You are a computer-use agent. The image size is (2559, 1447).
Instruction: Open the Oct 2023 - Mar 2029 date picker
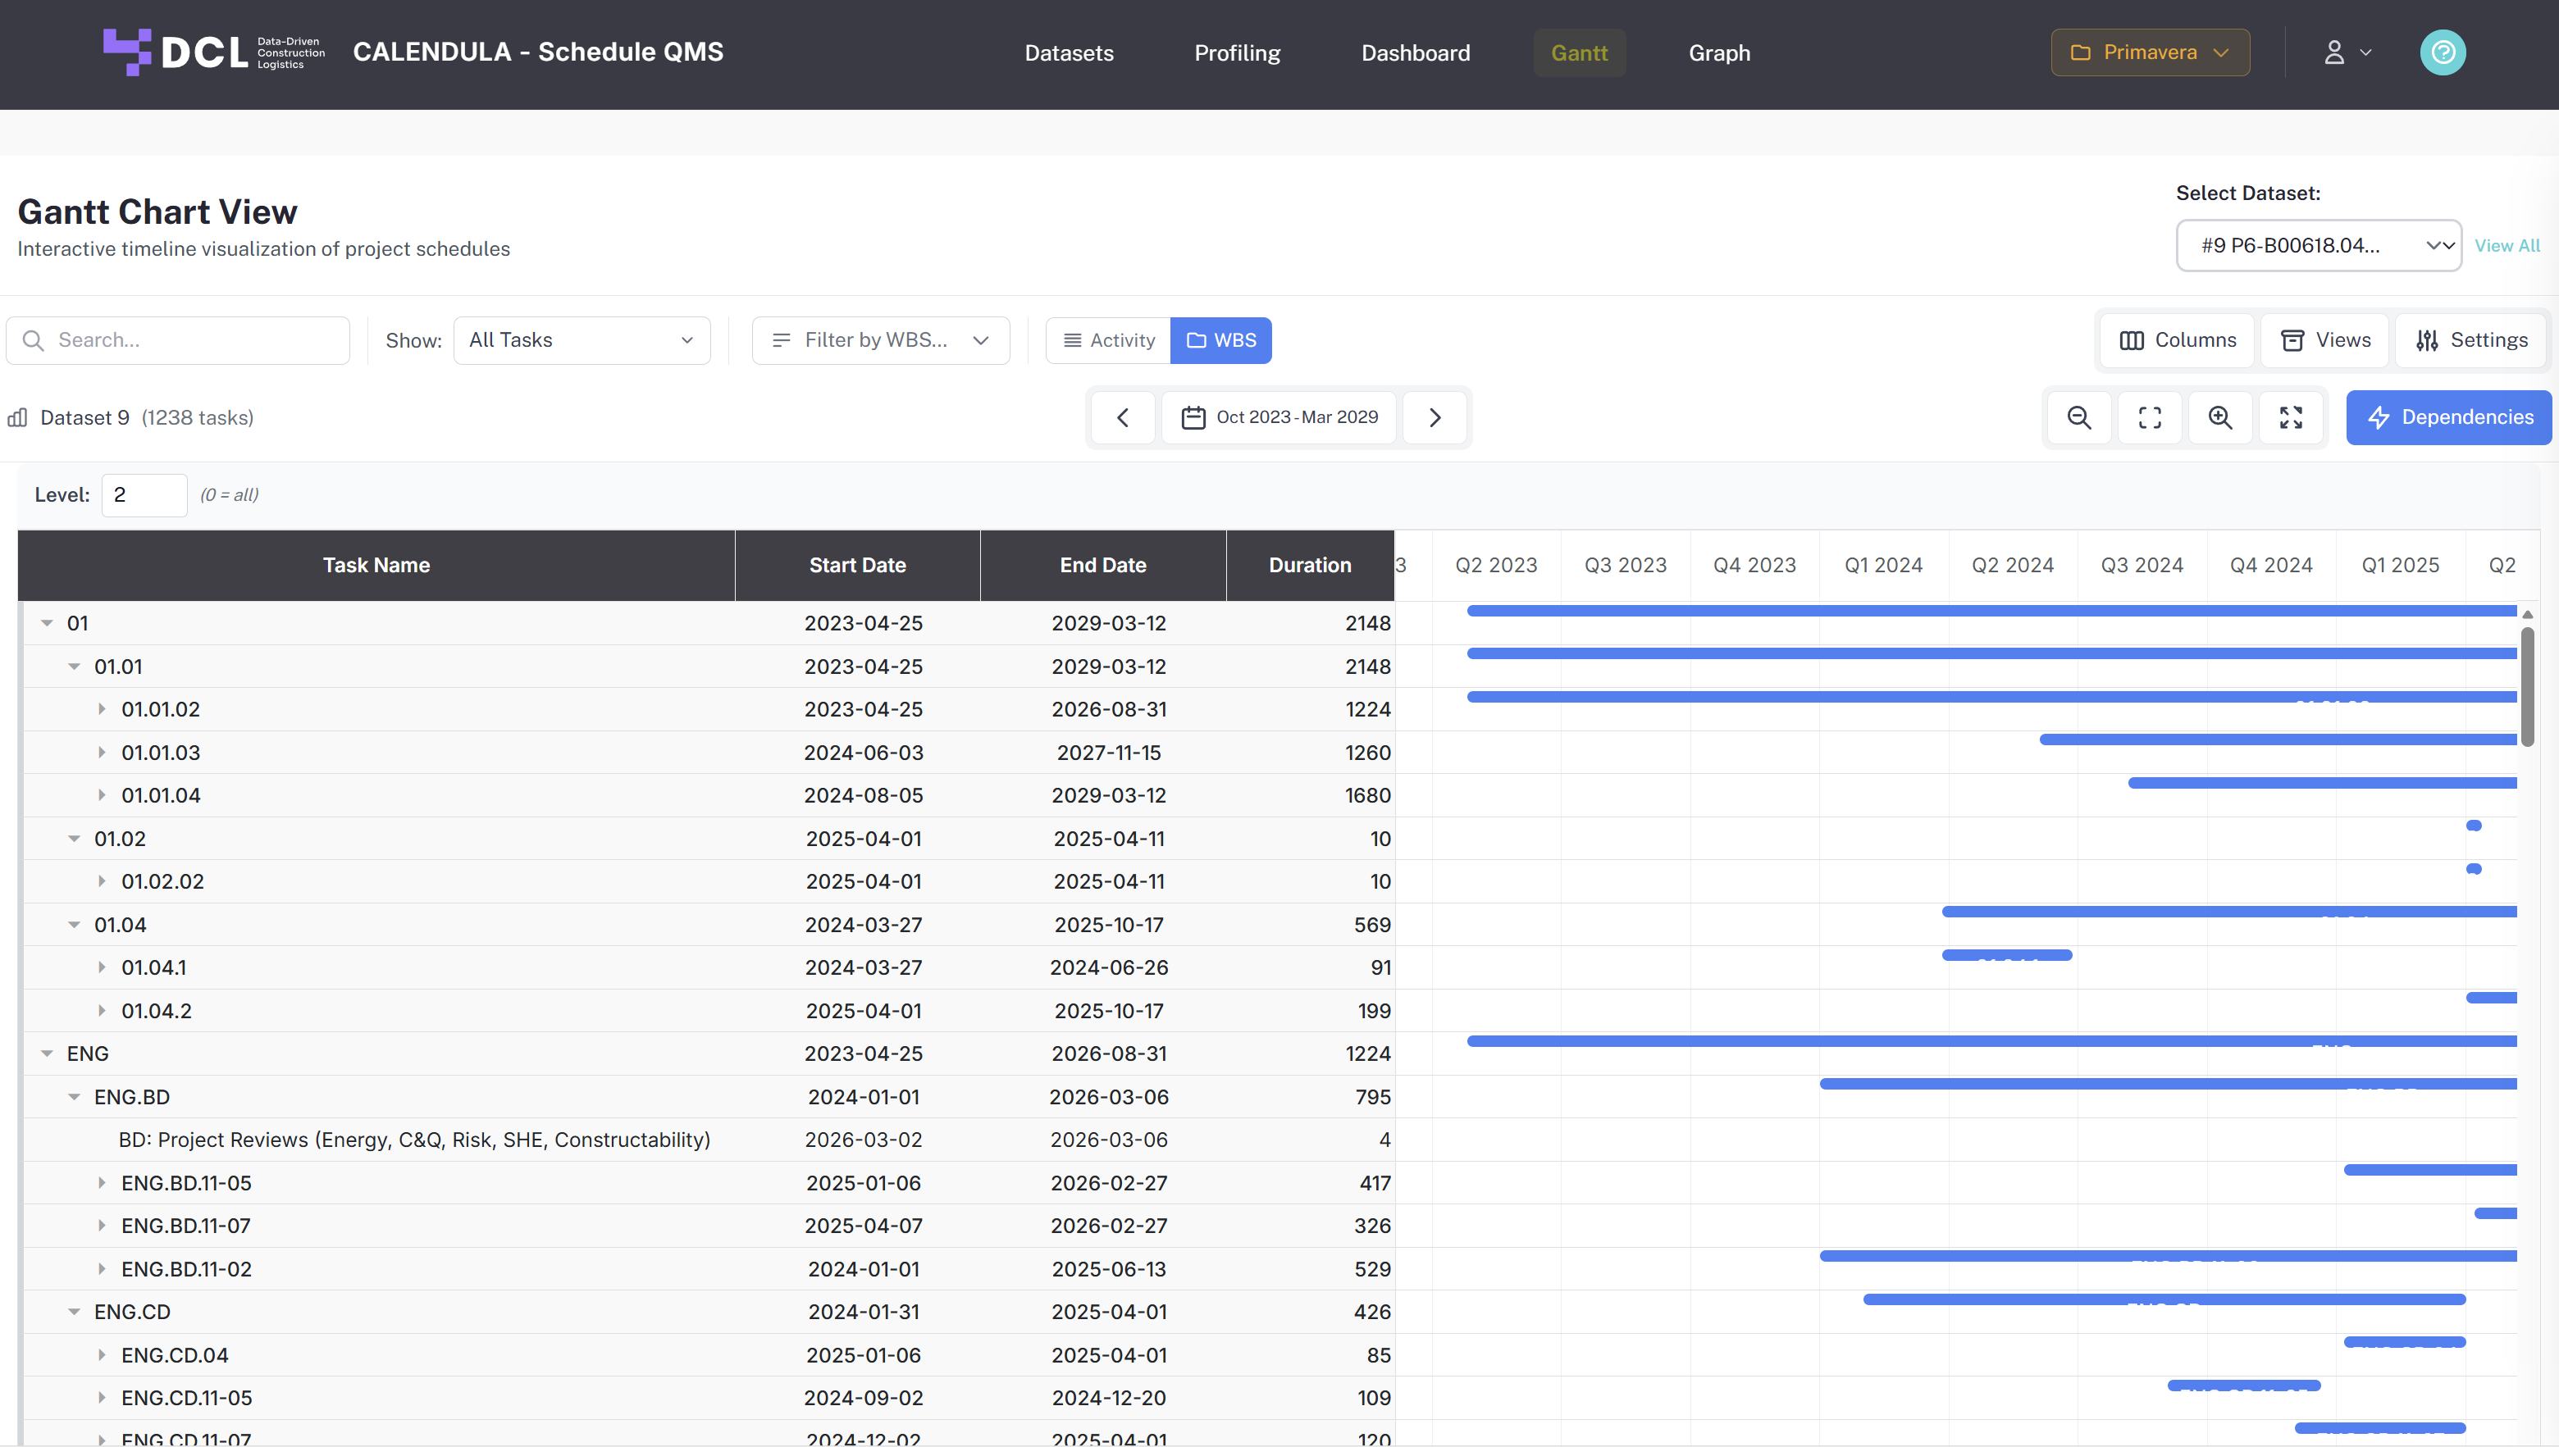point(1279,417)
